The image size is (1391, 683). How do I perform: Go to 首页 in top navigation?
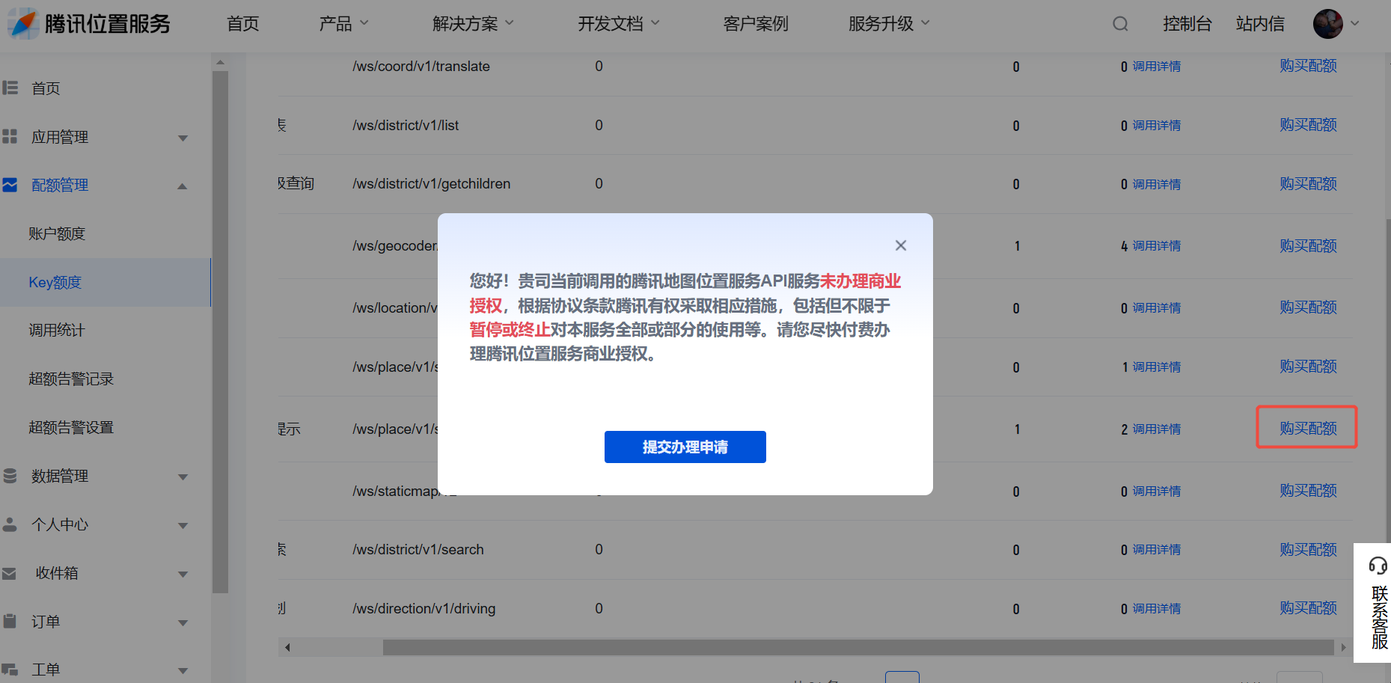(x=243, y=24)
